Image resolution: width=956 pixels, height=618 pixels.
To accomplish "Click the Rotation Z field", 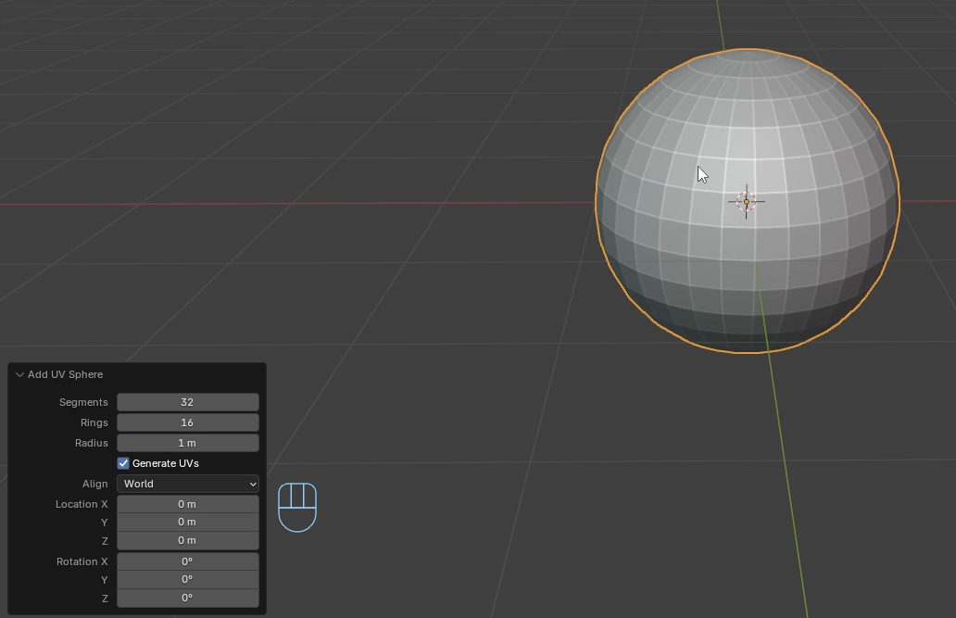I will click(x=188, y=598).
